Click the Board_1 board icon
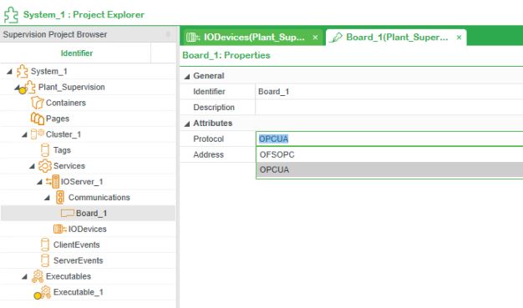Viewport: 523px width, 308px height. [x=68, y=214]
